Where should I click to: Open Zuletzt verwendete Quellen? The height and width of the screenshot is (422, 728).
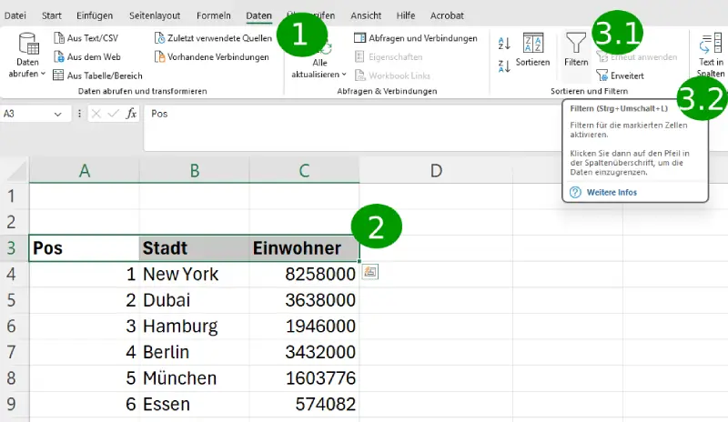point(213,38)
